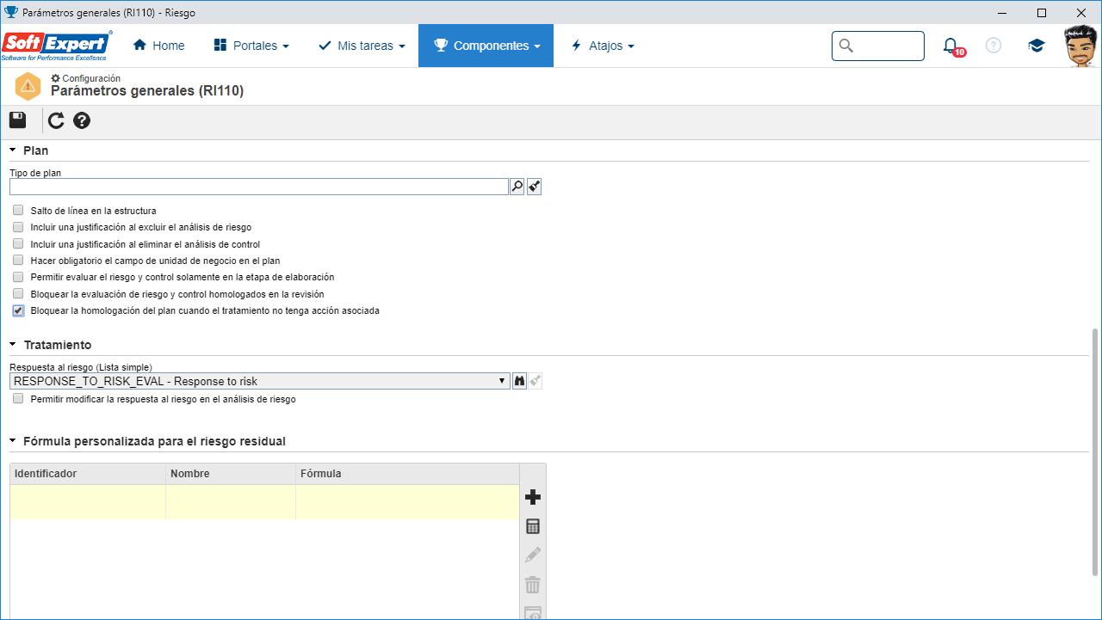Click the Tipo de plan text field
Image resolution: width=1102 pixels, height=620 pixels.
[258, 187]
